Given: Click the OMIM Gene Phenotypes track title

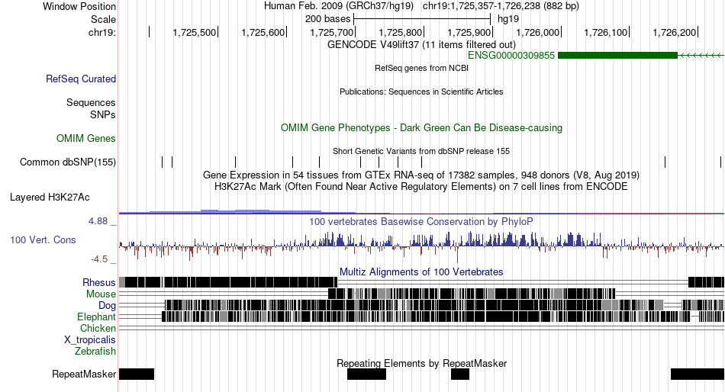Looking at the screenshot, I should pyautogui.click(x=421, y=127).
